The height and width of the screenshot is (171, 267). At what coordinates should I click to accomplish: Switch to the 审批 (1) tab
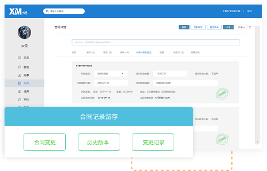tap(107, 52)
